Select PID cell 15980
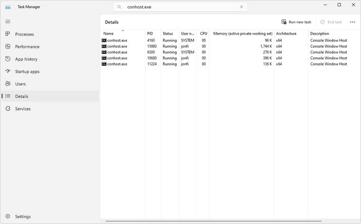Screen dimensions: 361x224 pos(152,46)
